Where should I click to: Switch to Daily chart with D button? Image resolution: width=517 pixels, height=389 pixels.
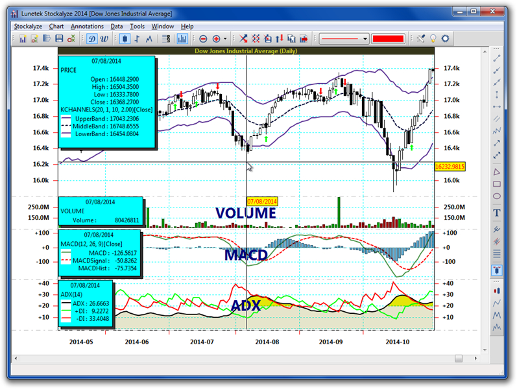pos(91,39)
